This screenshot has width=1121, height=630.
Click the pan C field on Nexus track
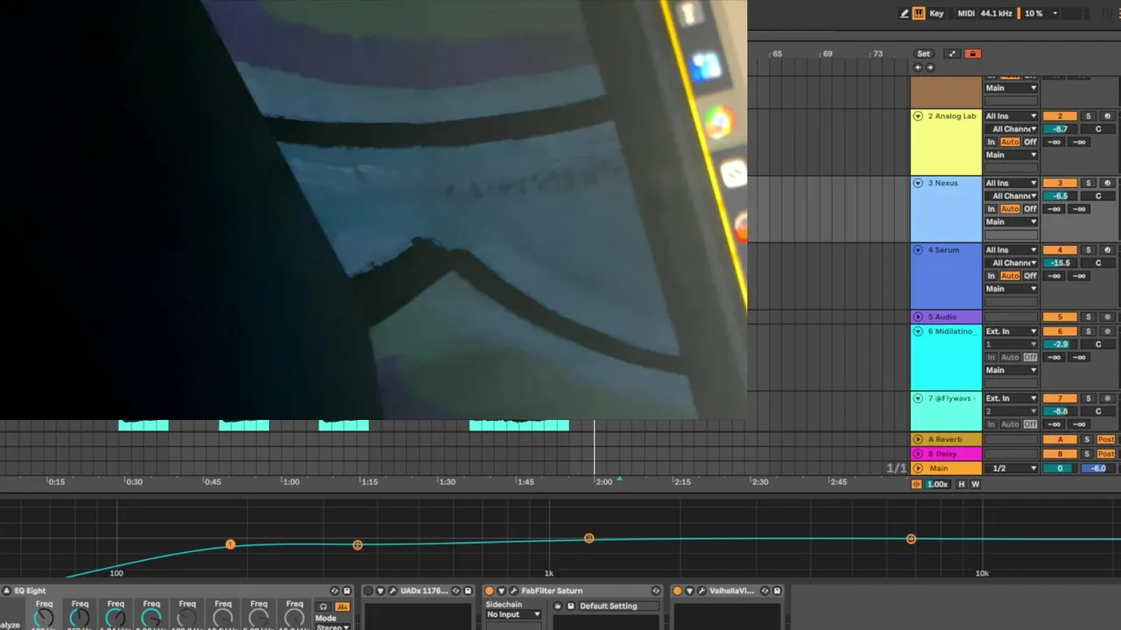[x=1098, y=196]
